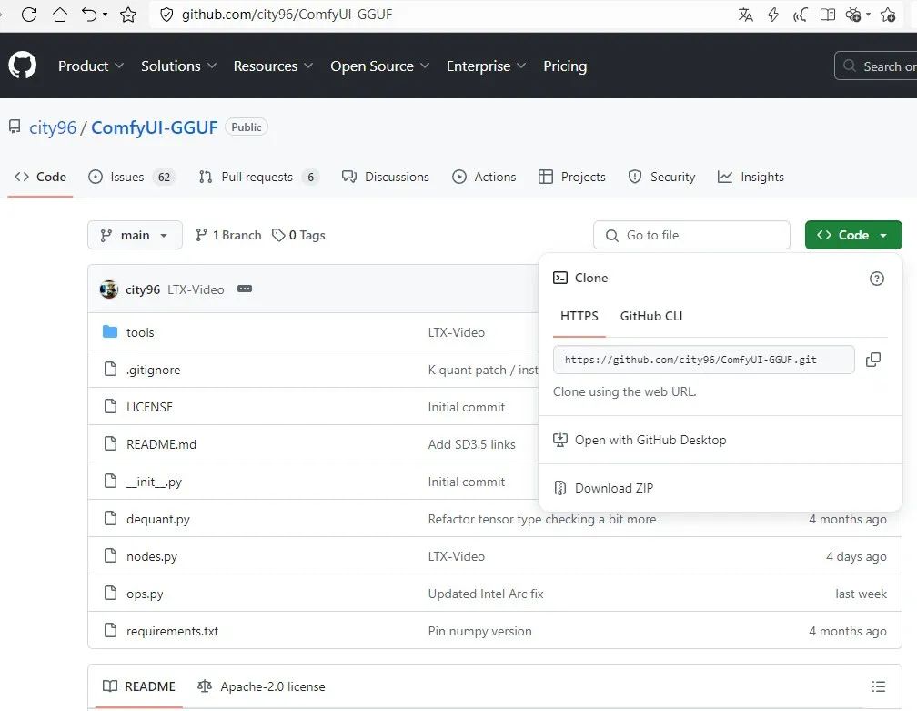
Task: Open the 'Updated Intel Arc fix' commit
Action: click(486, 594)
